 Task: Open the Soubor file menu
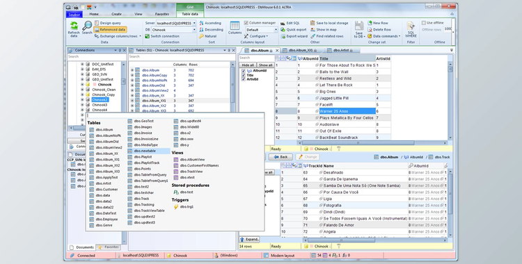[74, 15]
